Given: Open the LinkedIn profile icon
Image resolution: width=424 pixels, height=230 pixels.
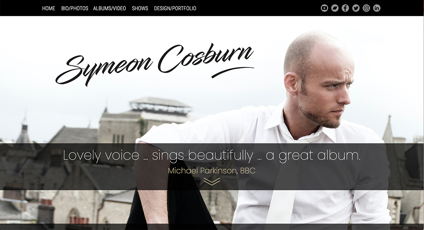Looking at the screenshot, I should 377,8.
